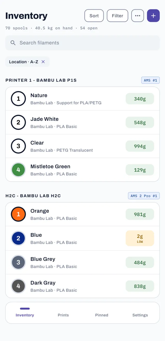Viewport: 165px width, 341px height.
Task: Click the 2g LOW weight badge
Action: pyautogui.click(x=140, y=238)
